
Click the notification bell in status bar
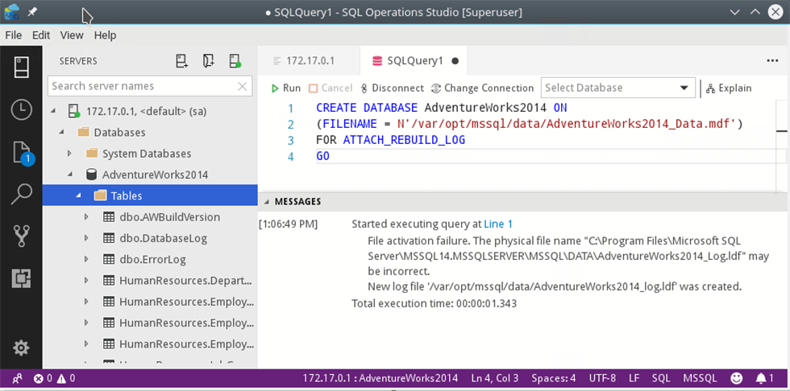[764, 378]
